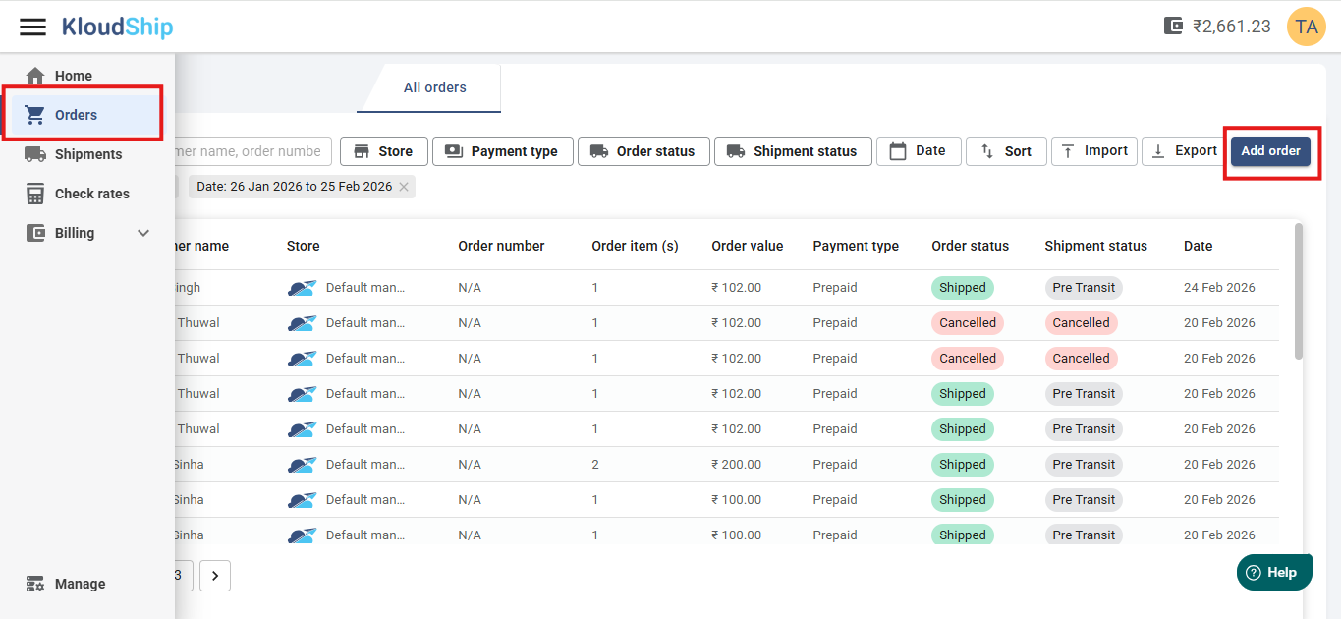Click the orders table vertical scrollbar
Image resolution: width=1341 pixels, height=619 pixels.
pyautogui.click(x=1299, y=290)
